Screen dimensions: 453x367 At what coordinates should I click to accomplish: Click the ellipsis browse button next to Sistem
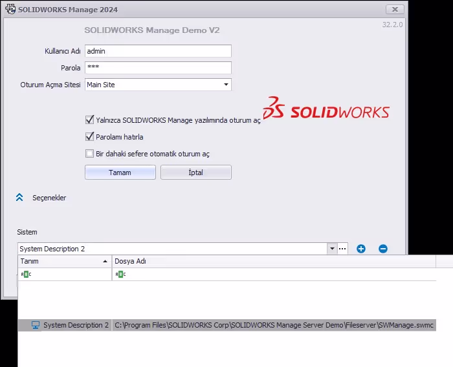[x=342, y=249]
